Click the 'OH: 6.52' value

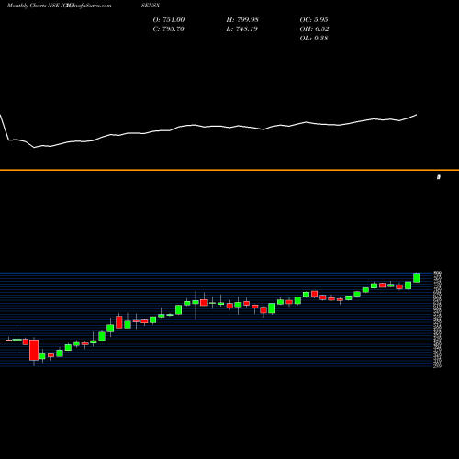[x=314, y=29]
